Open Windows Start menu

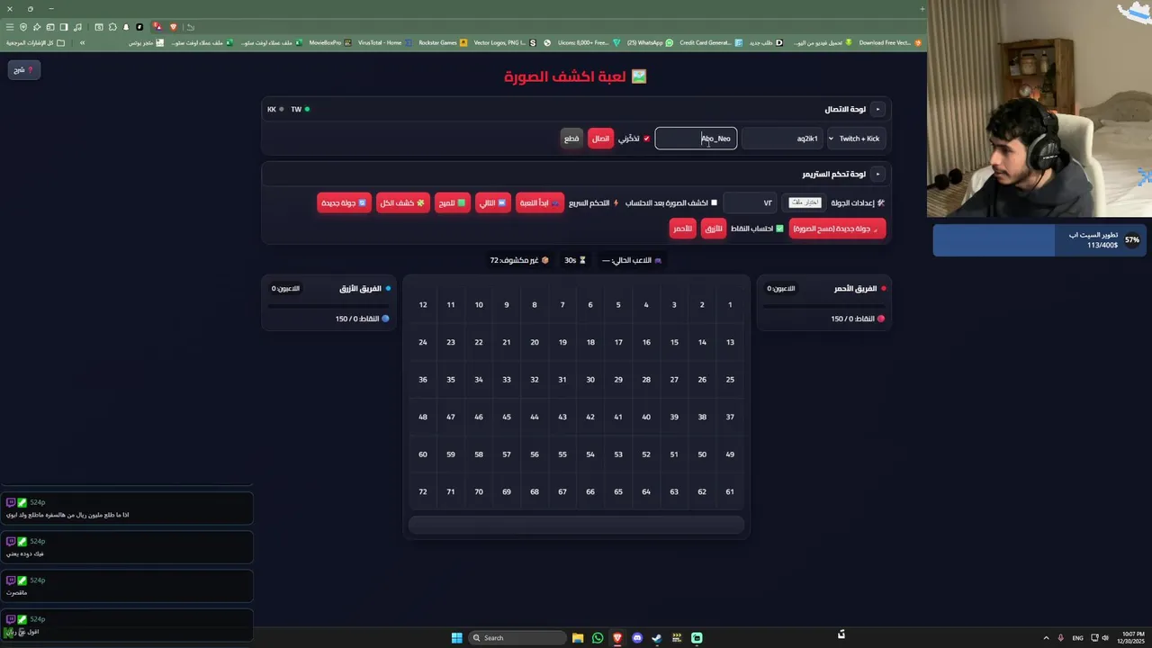pyautogui.click(x=457, y=638)
